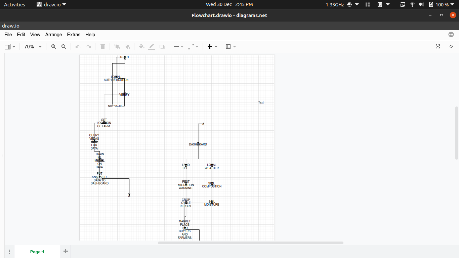Open the Connection arrow style dropdown
The width and height of the screenshot is (459, 258).
(178, 47)
